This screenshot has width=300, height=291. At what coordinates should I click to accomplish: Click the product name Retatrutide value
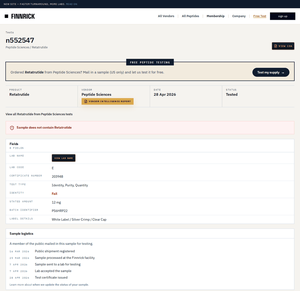(19, 94)
